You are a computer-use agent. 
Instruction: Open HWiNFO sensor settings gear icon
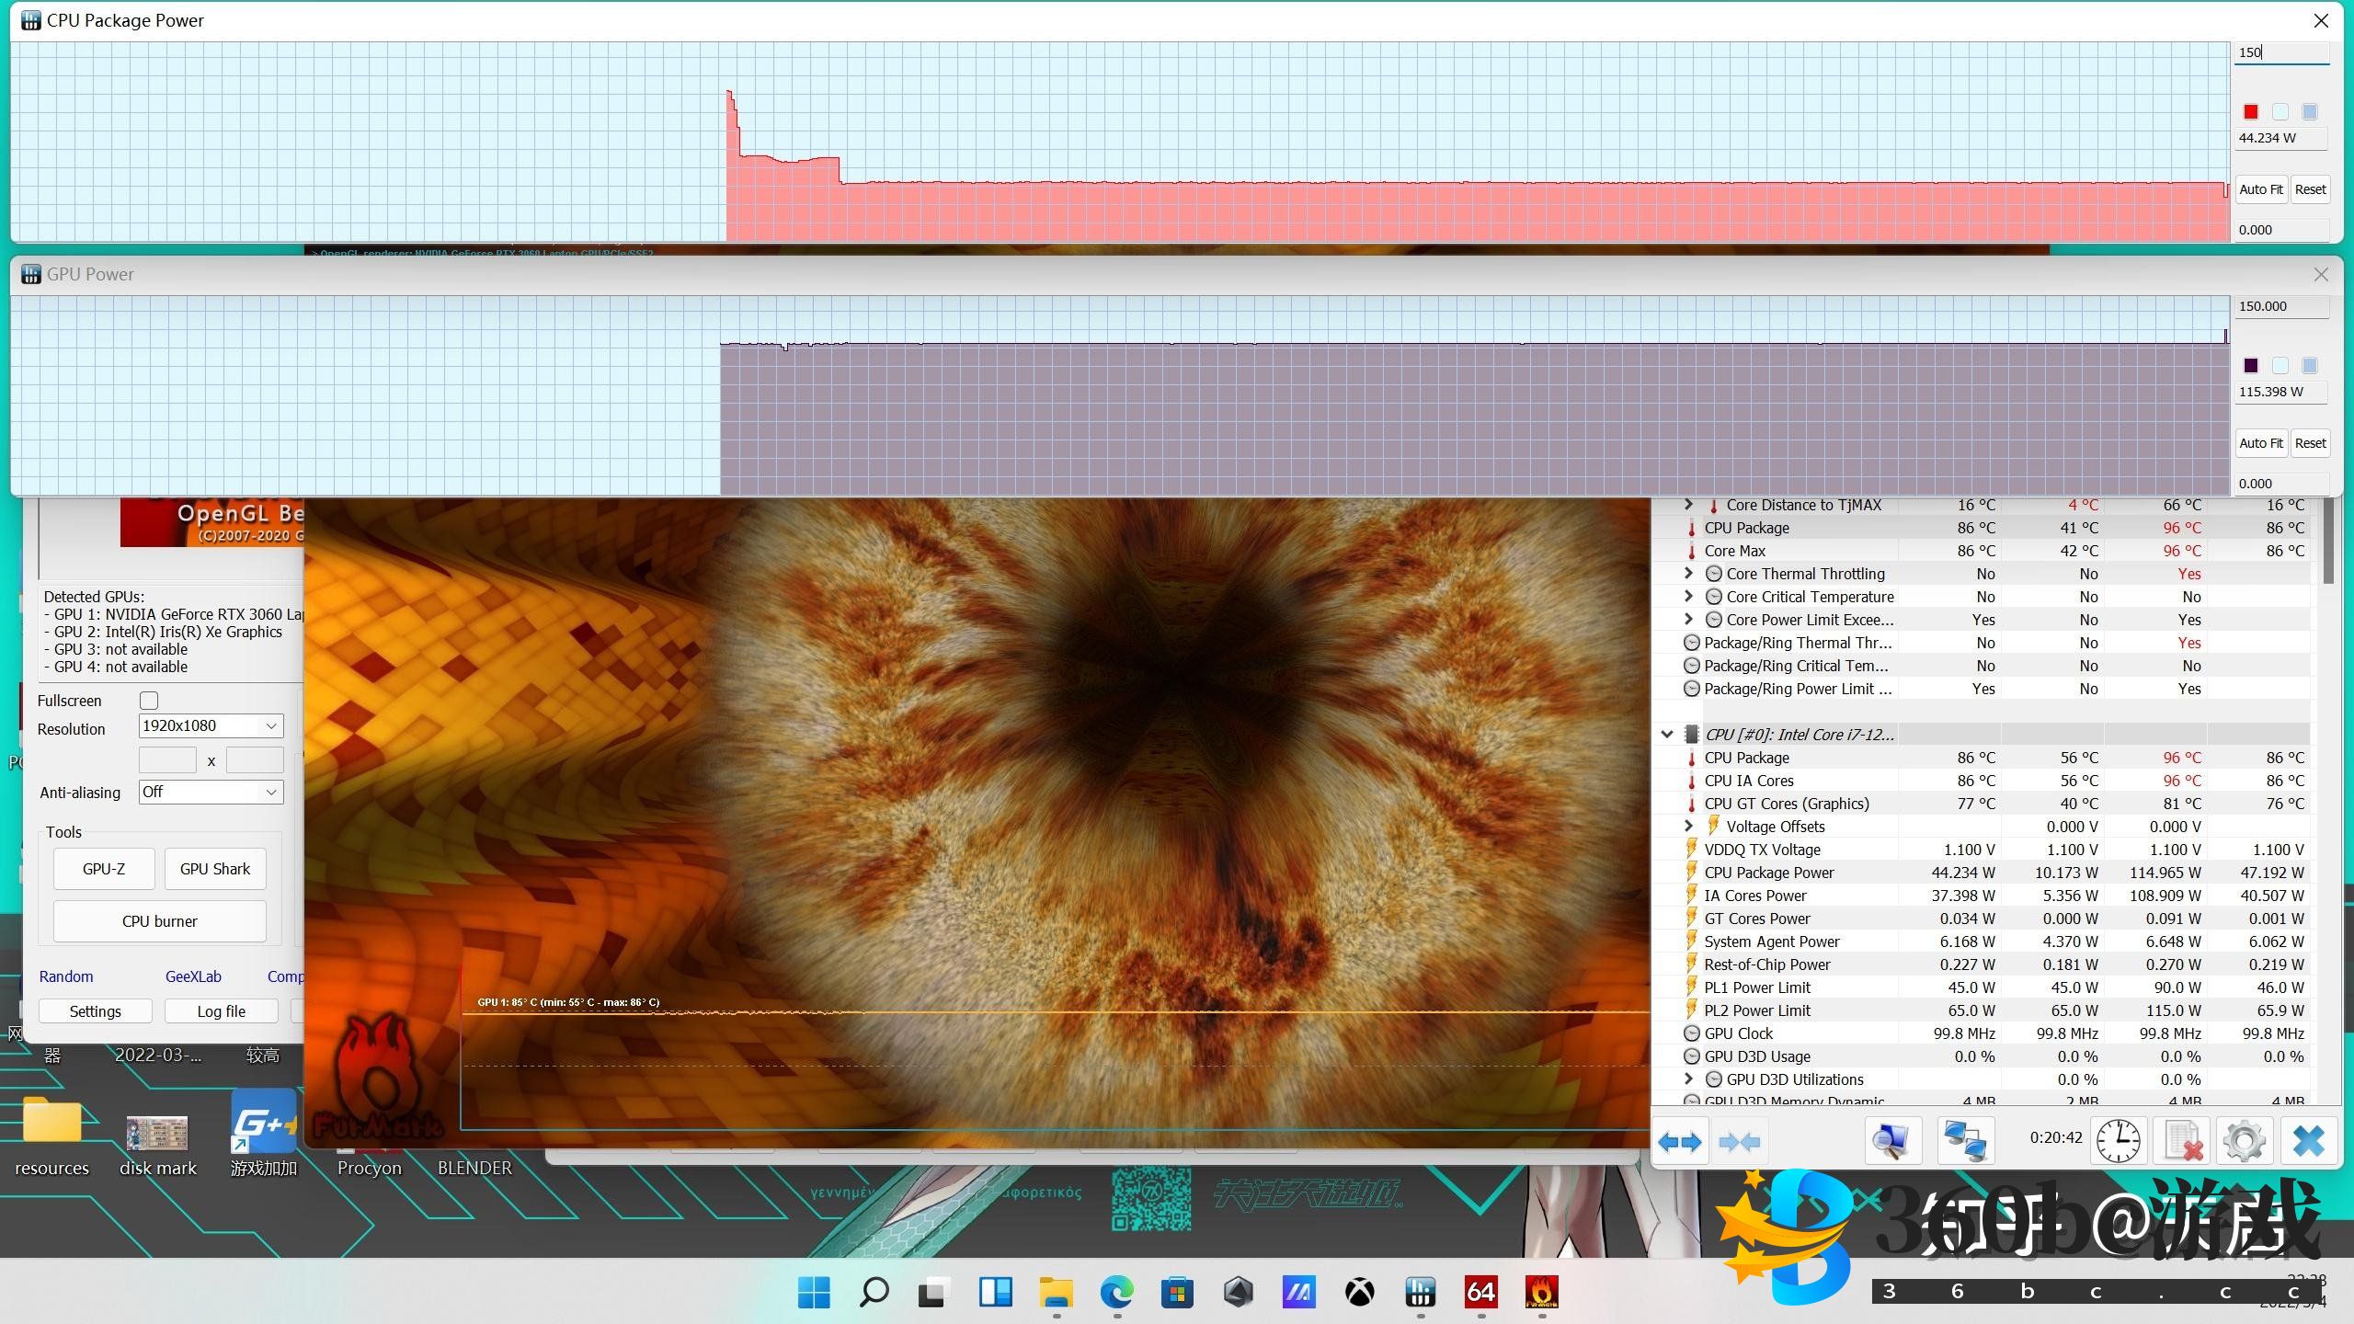click(x=2244, y=1142)
